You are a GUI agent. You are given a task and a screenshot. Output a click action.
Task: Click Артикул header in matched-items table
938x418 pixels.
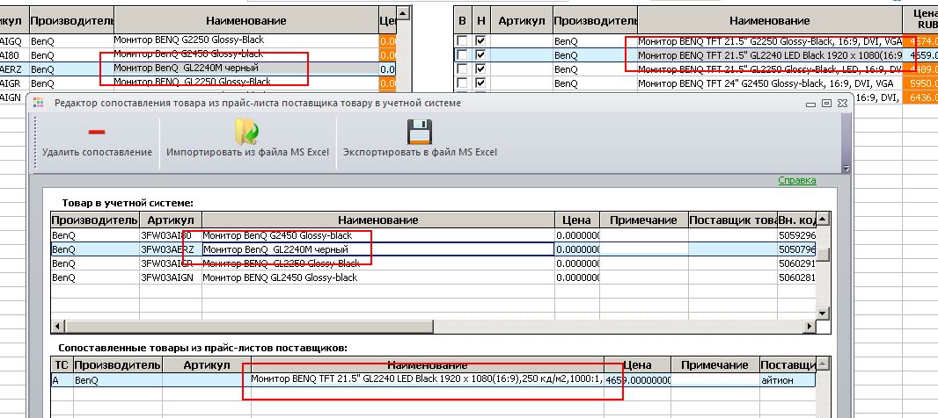click(207, 364)
